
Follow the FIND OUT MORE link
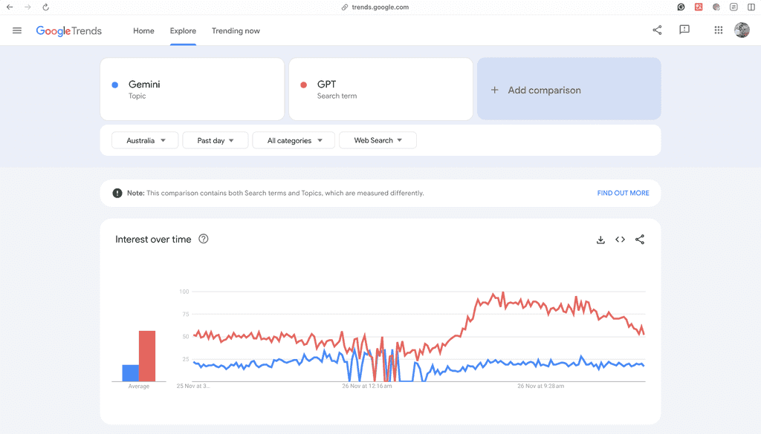(x=623, y=193)
